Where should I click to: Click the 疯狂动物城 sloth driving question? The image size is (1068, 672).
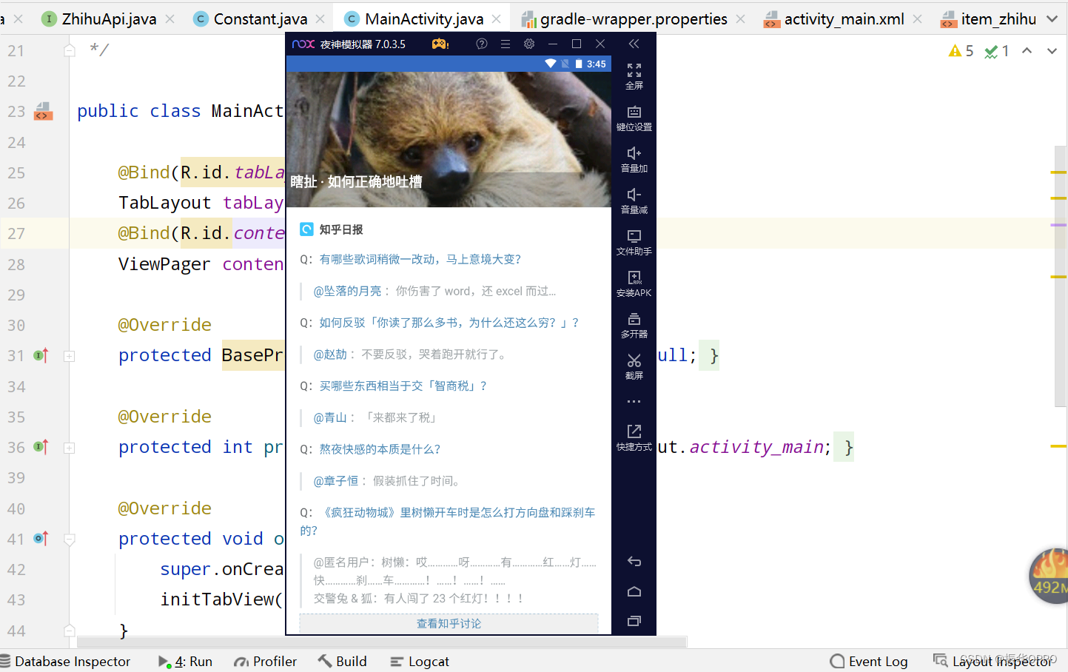[x=449, y=522]
